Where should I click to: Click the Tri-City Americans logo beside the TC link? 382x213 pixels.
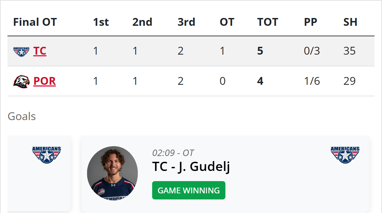coord(21,51)
